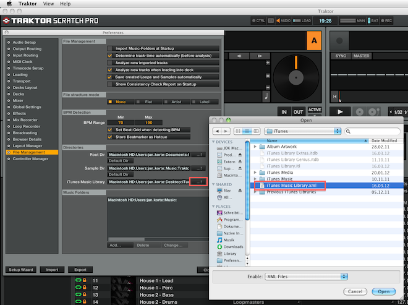This screenshot has width=408, height=305.
Task: Click the AUDIO speaker indicator
Action: pyautogui.click(x=283, y=20)
